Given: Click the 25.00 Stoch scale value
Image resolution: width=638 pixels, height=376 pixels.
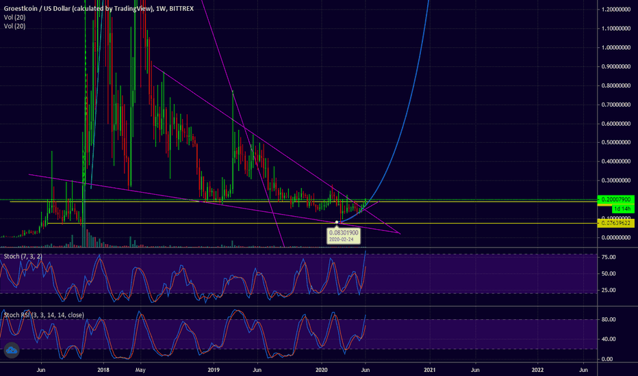Looking at the screenshot, I should pyautogui.click(x=609, y=290).
